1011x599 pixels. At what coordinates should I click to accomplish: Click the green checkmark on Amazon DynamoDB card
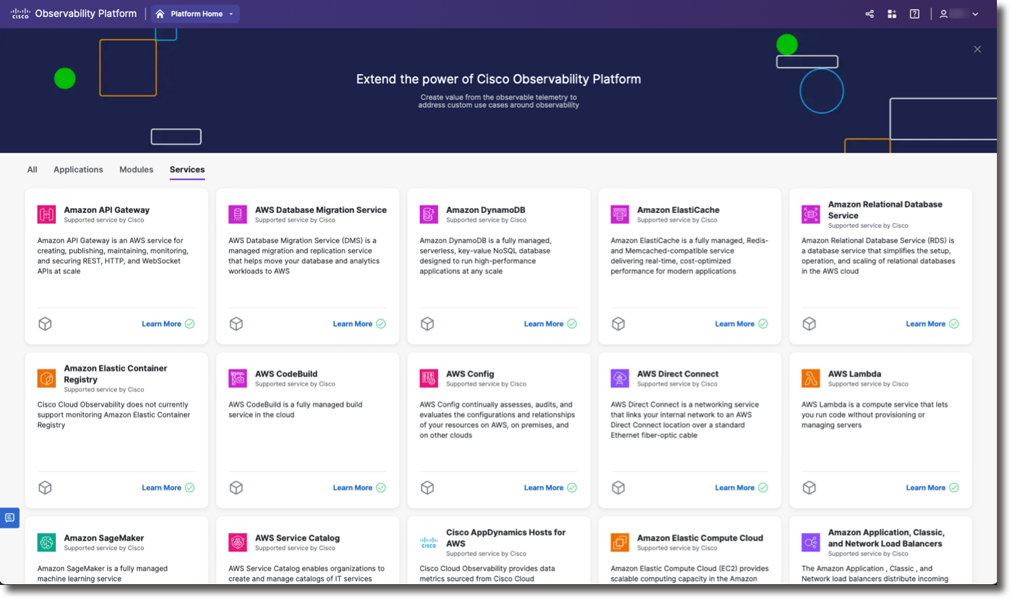point(572,324)
